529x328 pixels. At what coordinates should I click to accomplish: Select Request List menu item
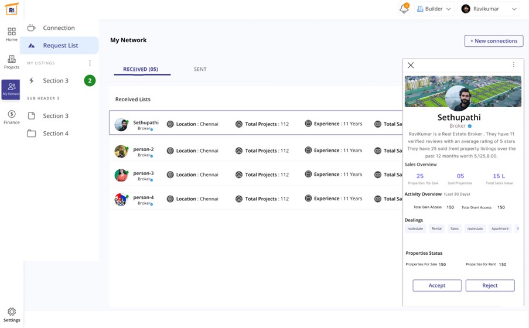[x=60, y=46]
